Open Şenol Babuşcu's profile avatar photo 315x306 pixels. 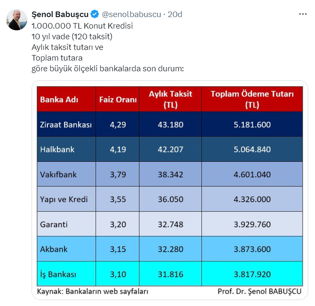tap(17, 19)
